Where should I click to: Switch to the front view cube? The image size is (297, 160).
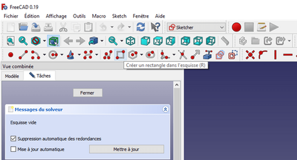point(145,41)
